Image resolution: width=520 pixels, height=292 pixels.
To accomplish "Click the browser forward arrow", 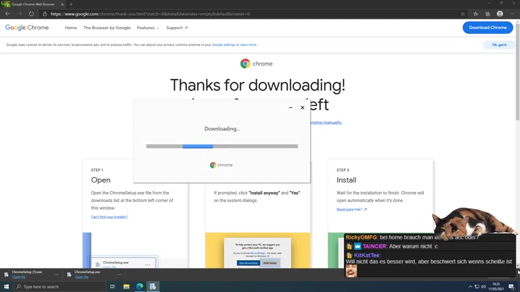I will (19, 14).
